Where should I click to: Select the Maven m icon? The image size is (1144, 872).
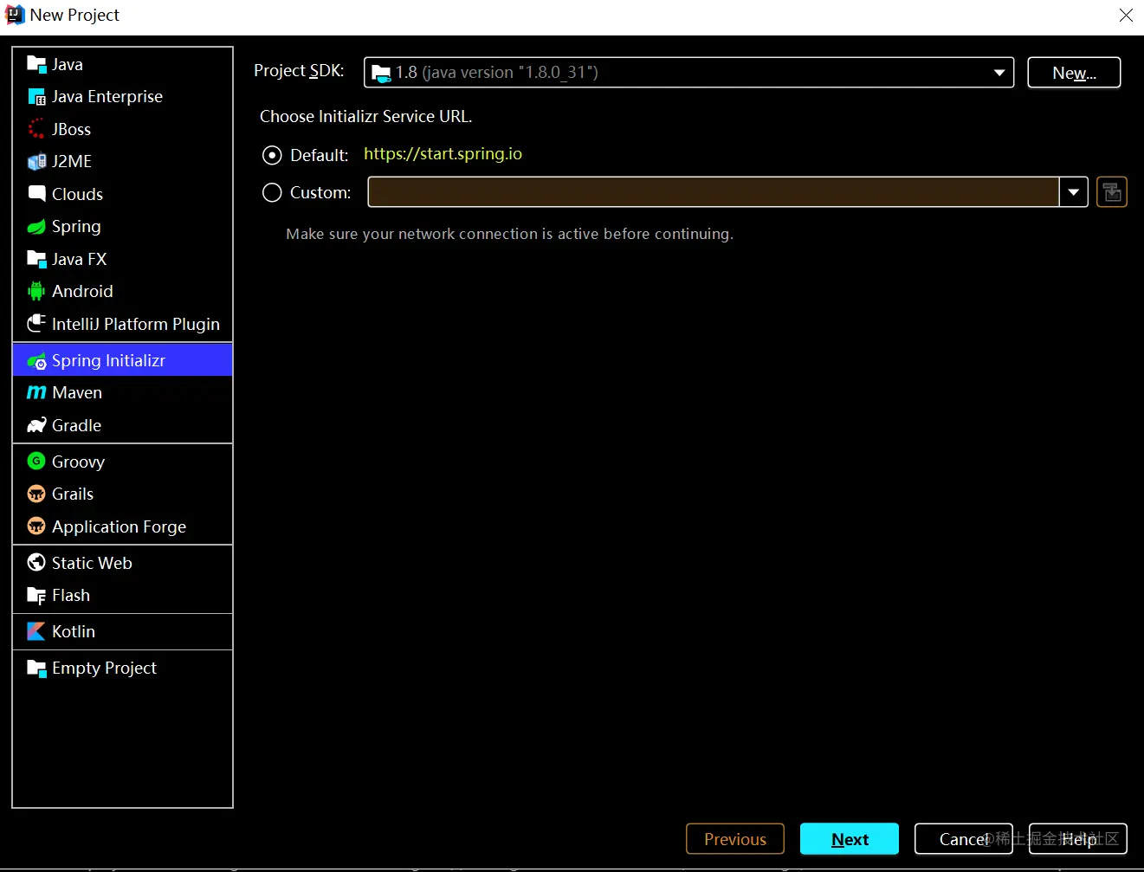click(x=36, y=392)
